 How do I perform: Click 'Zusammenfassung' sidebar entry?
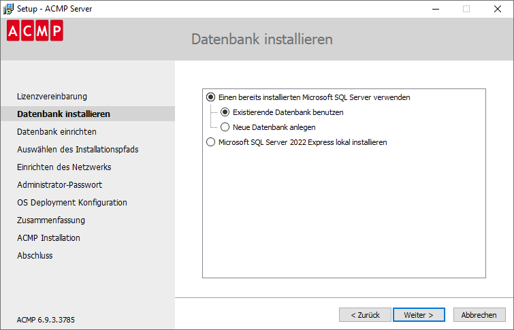tap(51, 220)
